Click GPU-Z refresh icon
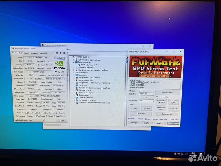 click(60, 53)
